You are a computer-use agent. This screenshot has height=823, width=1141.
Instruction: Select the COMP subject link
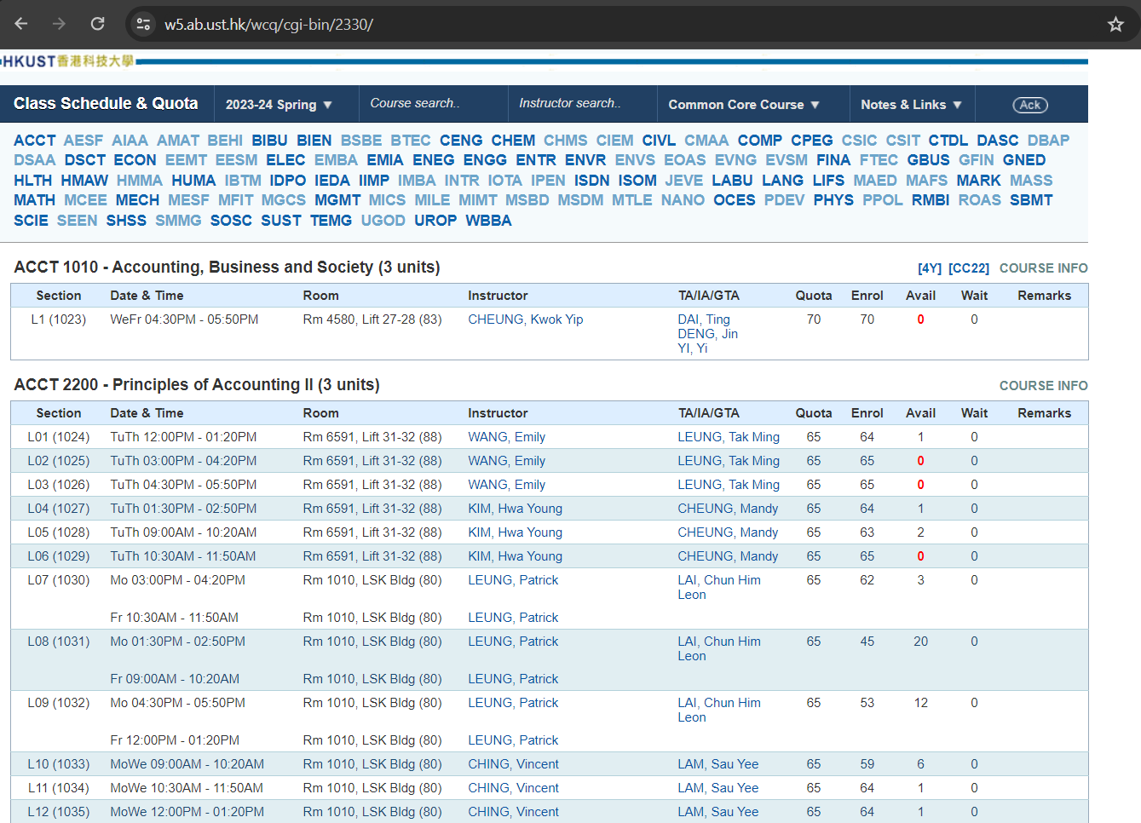[759, 141]
